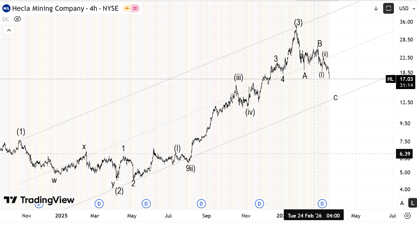The width and height of the screenshot is (417, 226).
Task: Click the DC indicator label
Action: 6,19
